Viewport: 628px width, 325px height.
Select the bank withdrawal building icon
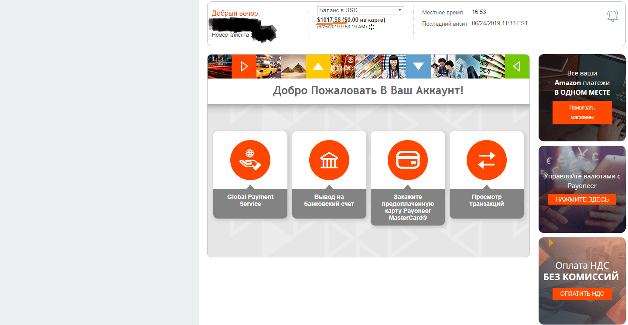pos(329,160)
